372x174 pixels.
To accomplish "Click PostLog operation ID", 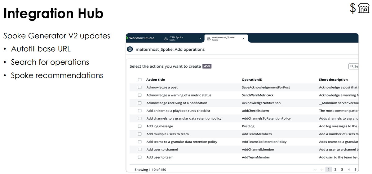I will click(x=248, y=126).
